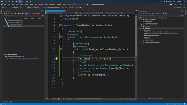Collapse the References node
Image resolution: width=187 pixels, height=105 pixels.
coord(141,29)
